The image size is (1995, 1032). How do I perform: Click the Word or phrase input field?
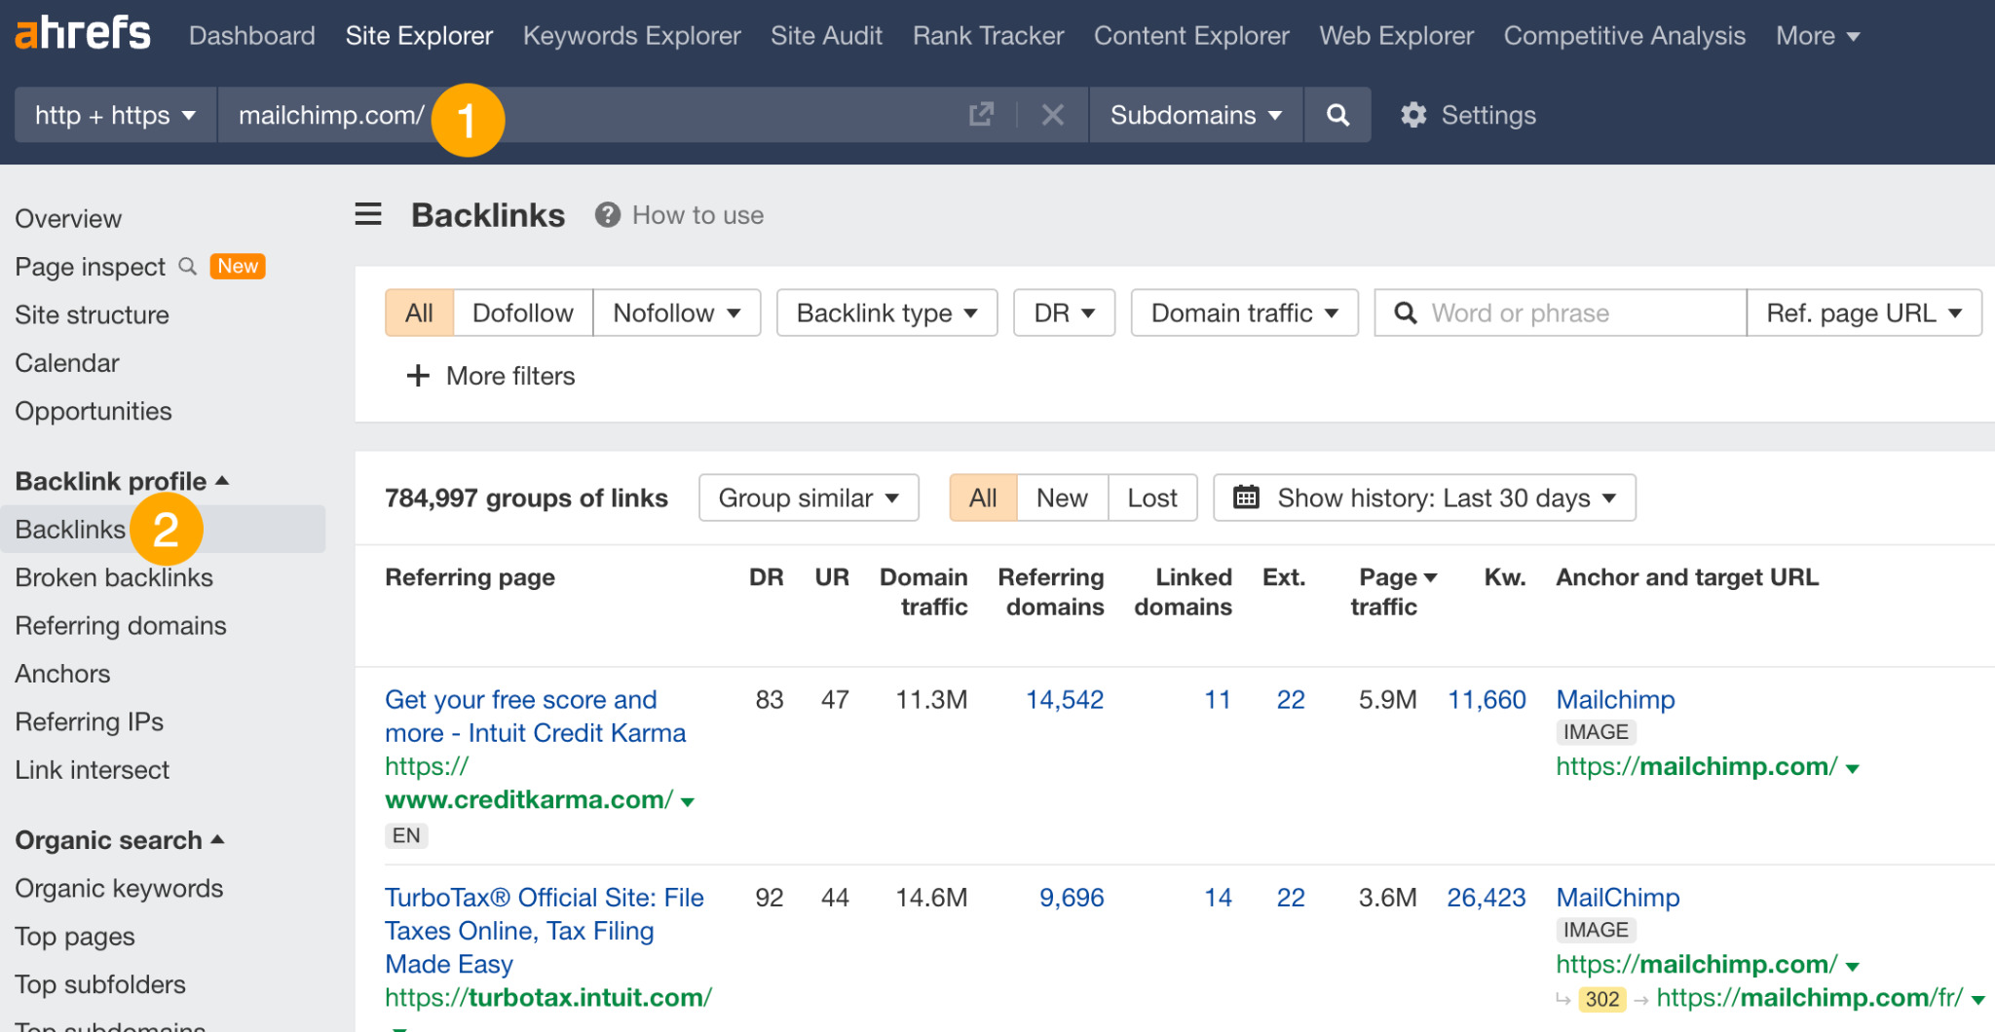pyautogui.click(x=1559, y=313)
